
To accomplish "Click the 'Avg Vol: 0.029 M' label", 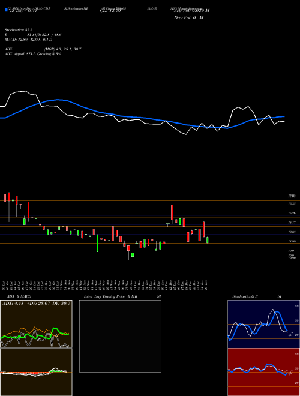I will 191,11.
